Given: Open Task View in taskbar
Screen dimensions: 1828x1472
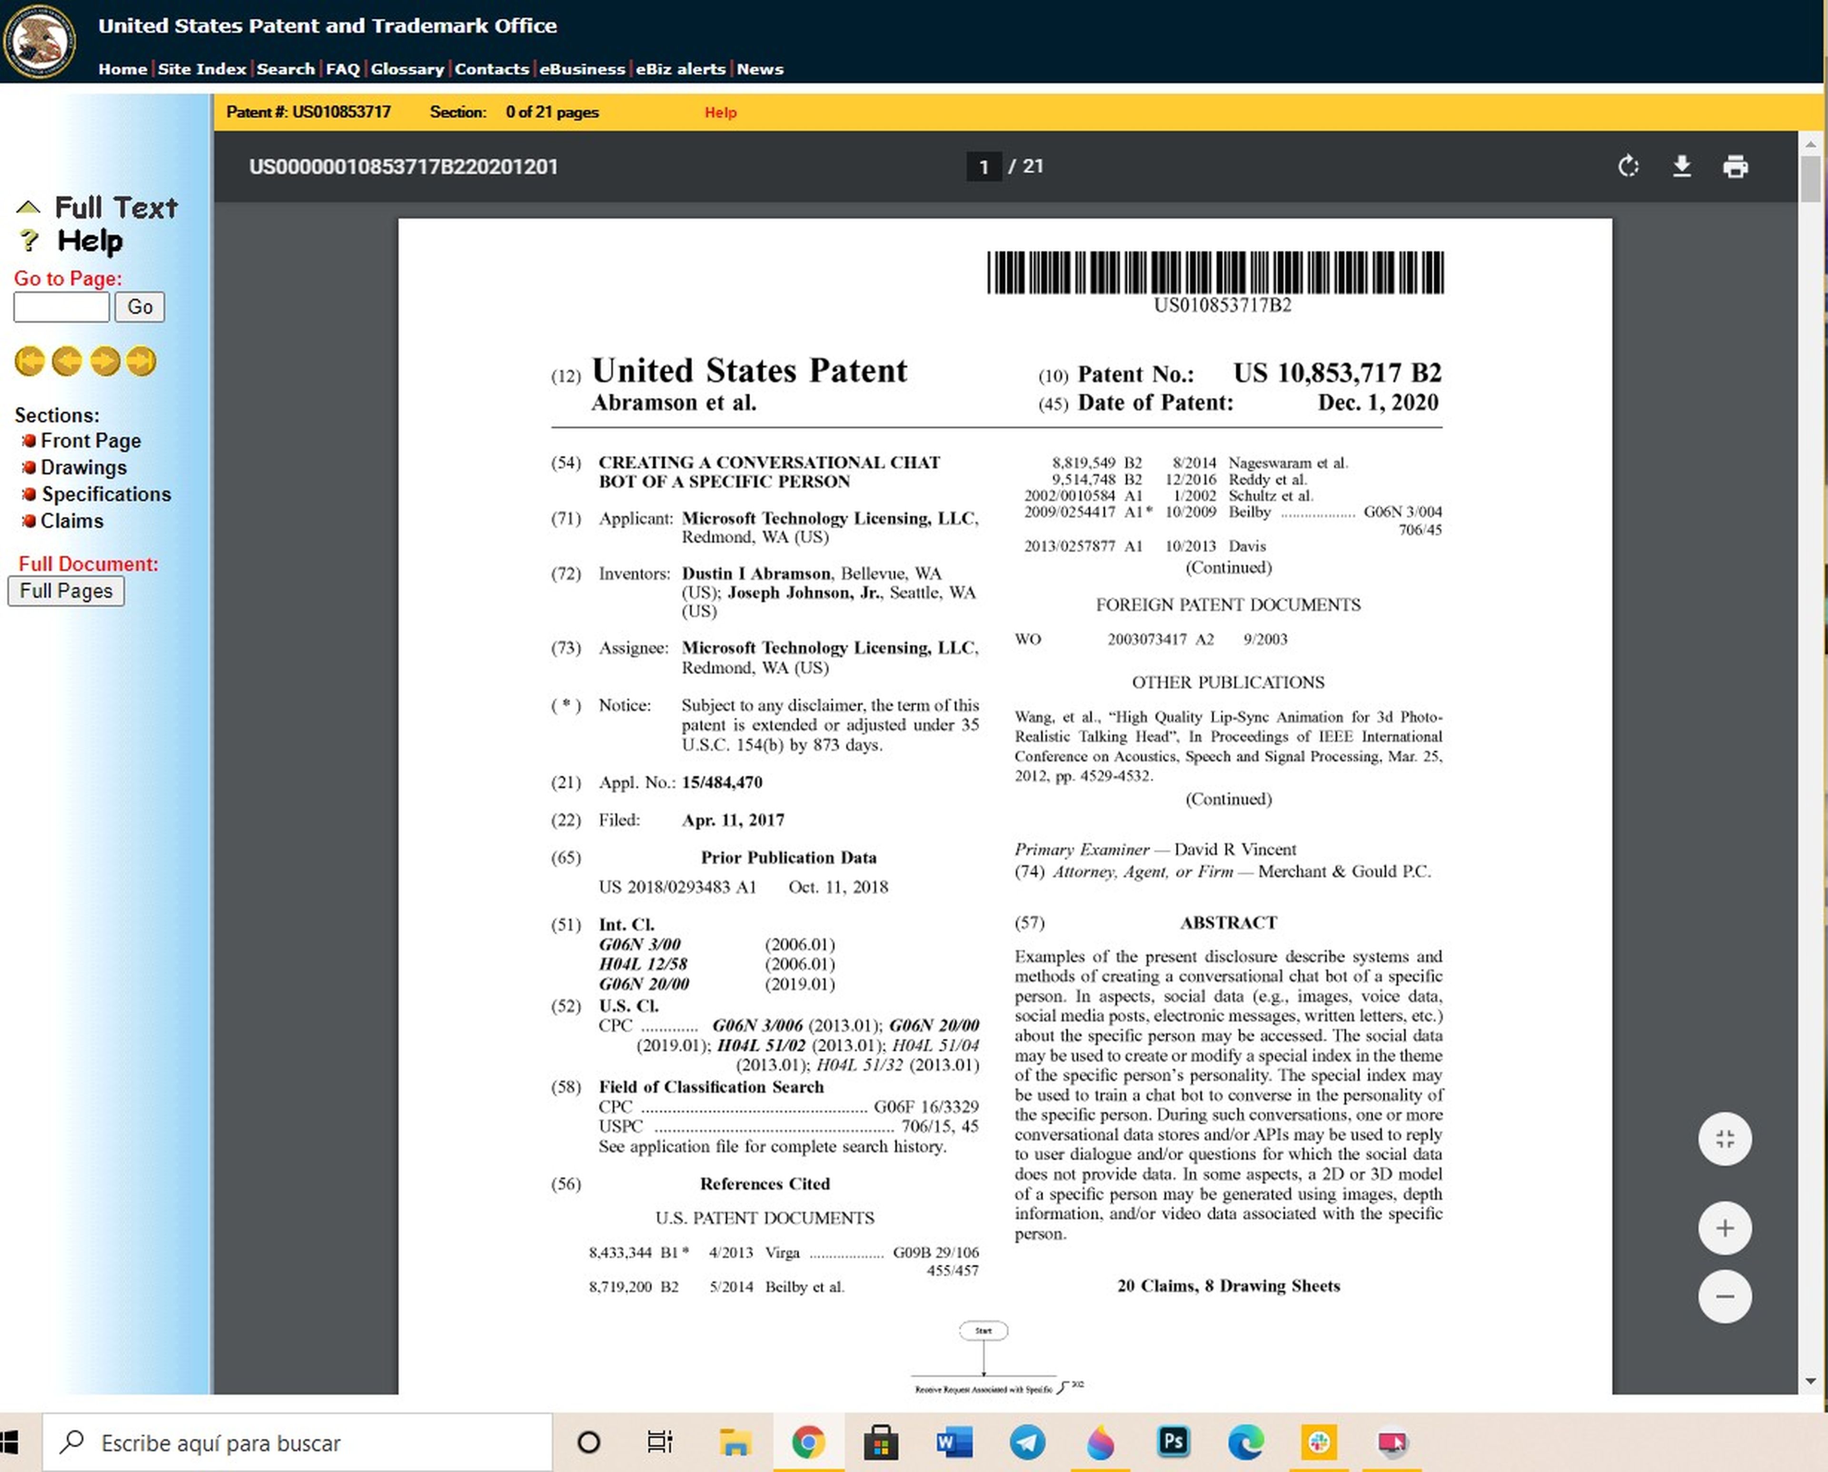Looking at the screenshot, I should (x=659, y=1442).
